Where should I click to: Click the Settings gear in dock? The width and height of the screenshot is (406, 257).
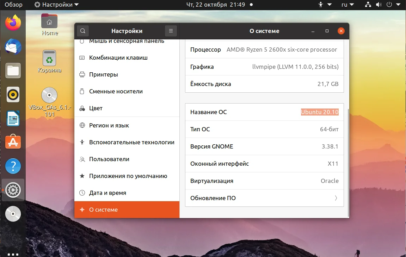coord(13,190)
